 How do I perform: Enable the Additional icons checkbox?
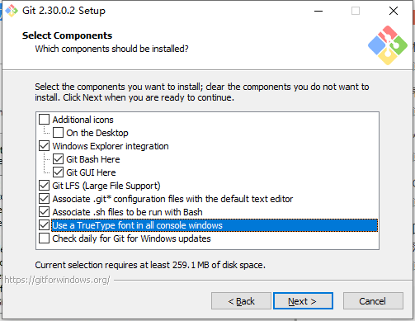44,120
